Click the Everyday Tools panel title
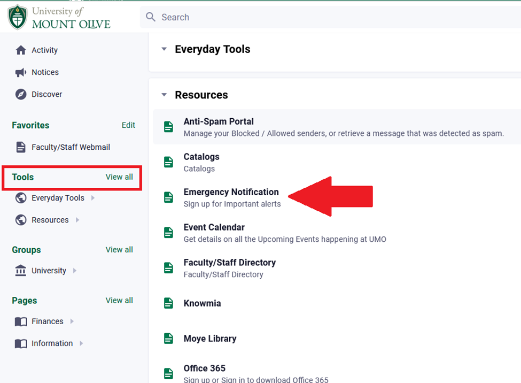This screenshot has height=383, width=521. click(x=213, y=49)
